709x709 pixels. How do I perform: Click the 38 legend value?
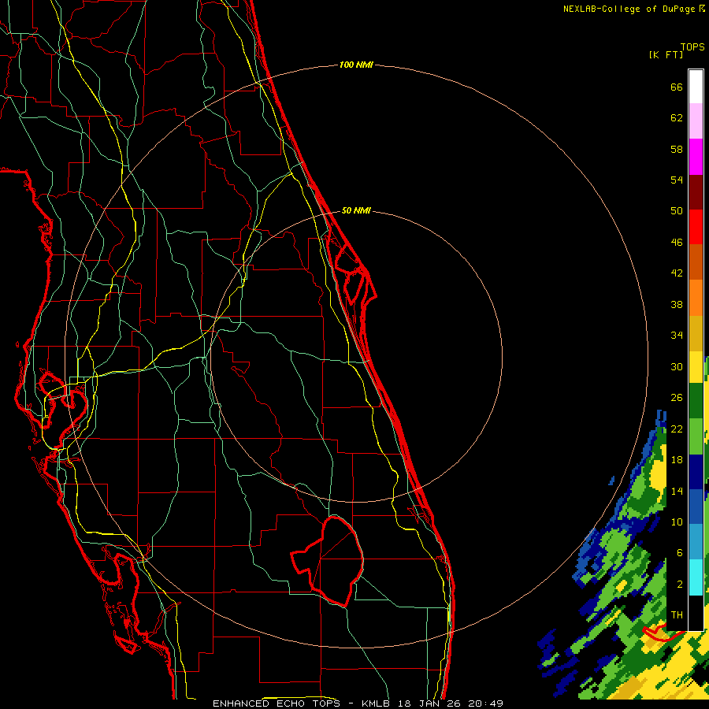pos(677,304)
